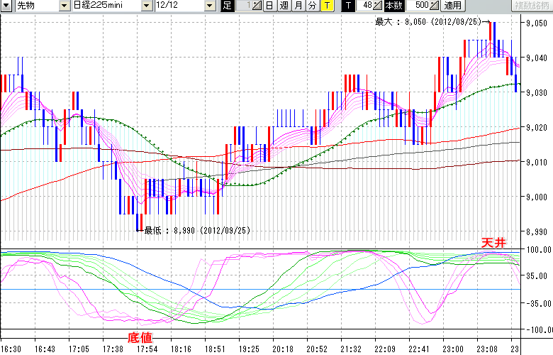Click the red 底値 marker in oscillator
The image size is (553, 355).
coord(139,337)
